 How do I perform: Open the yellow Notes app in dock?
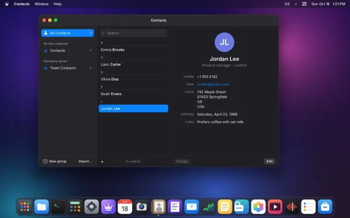(225, 207)
